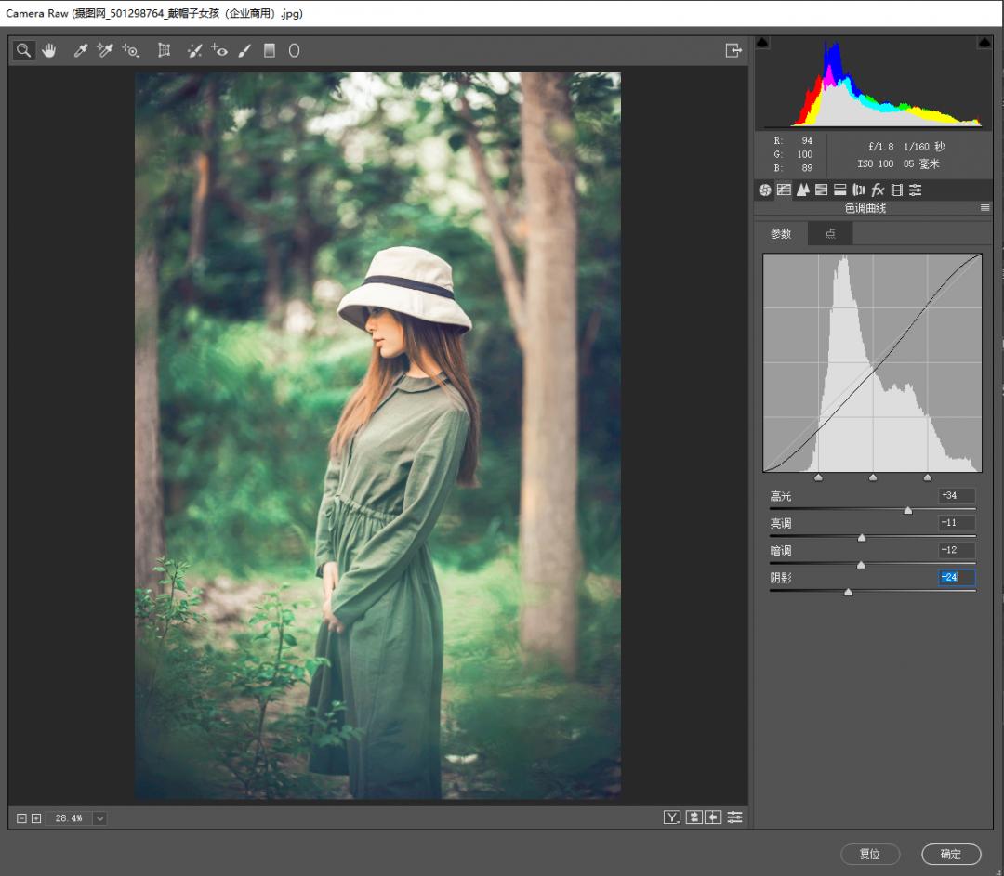
Task: Click the 复位 button
Action: point(870,854)
